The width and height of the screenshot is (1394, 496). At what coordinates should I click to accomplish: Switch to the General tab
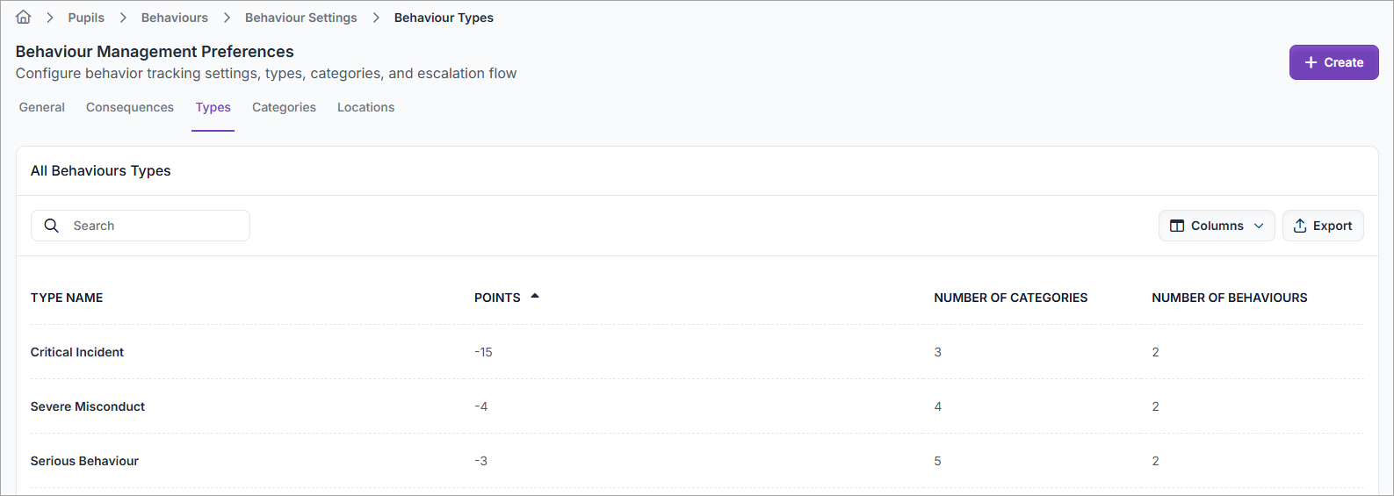pyautogui.click(x=42, y=107)
